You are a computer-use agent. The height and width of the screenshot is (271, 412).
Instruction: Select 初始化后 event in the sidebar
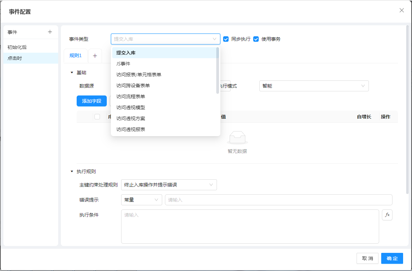17,47
